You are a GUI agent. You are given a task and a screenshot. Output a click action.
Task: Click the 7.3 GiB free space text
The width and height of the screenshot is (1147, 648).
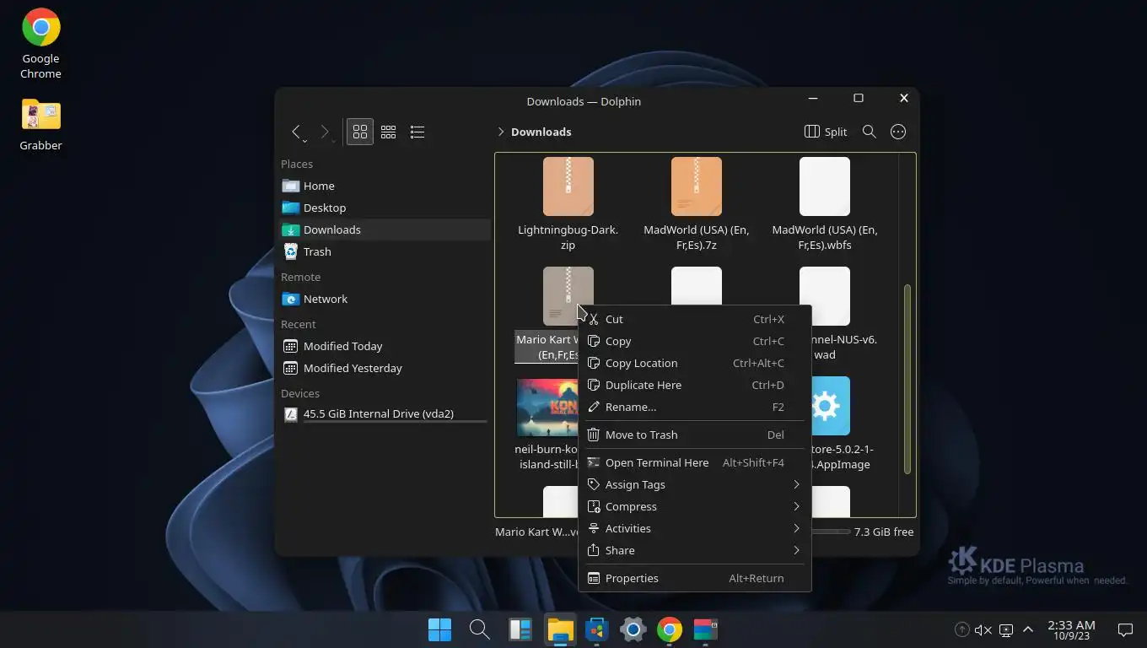click(884, 532)
